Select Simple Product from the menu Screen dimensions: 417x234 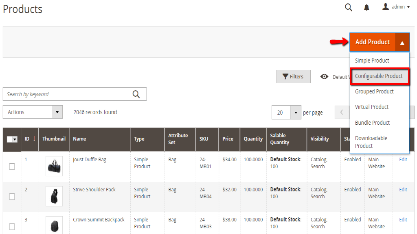[x=372, y=61]
